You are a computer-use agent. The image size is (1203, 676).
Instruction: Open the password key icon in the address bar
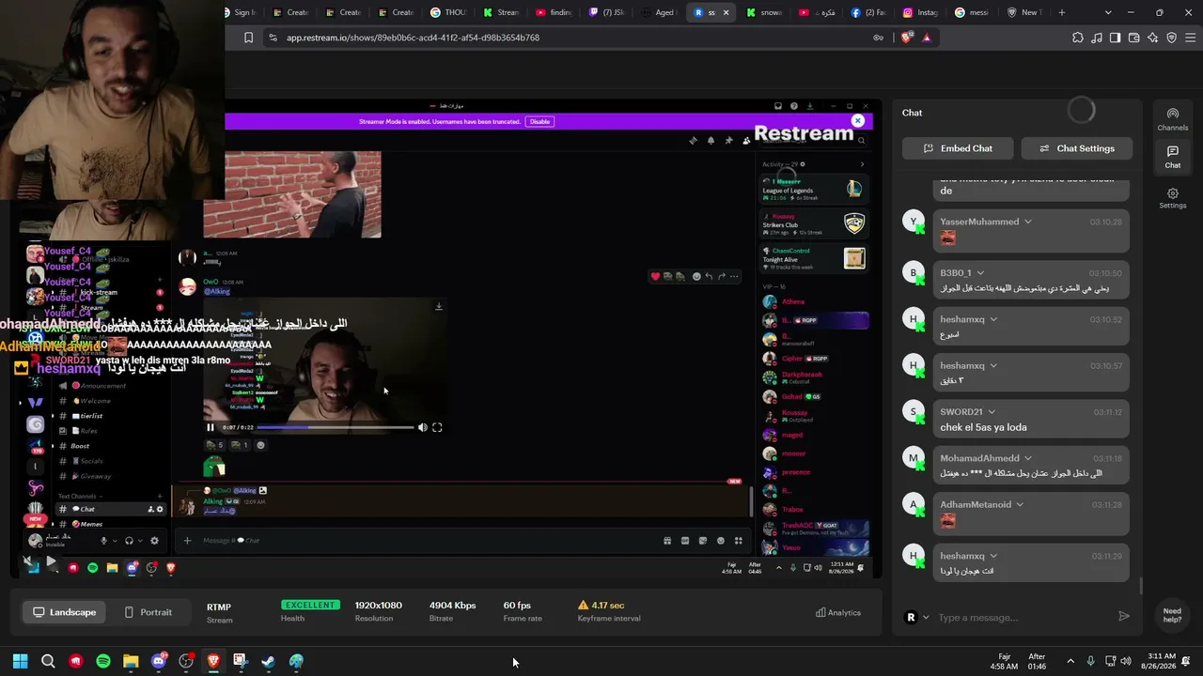[878, 38]
